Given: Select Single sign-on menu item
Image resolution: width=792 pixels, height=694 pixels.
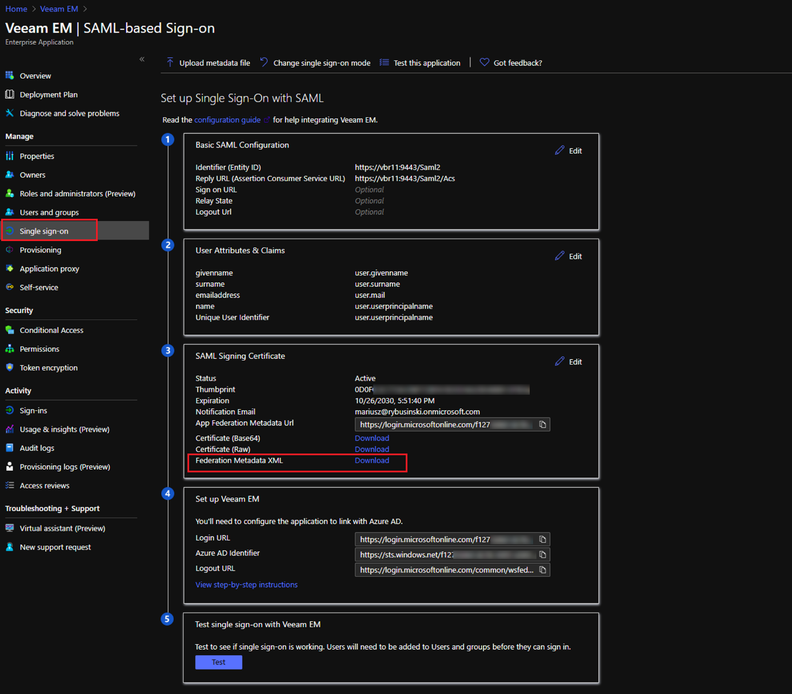Looking at the screenshot, I should [74, 231].
